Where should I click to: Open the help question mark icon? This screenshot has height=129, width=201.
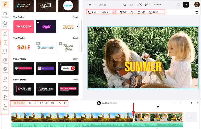click(x=147, y=5)
